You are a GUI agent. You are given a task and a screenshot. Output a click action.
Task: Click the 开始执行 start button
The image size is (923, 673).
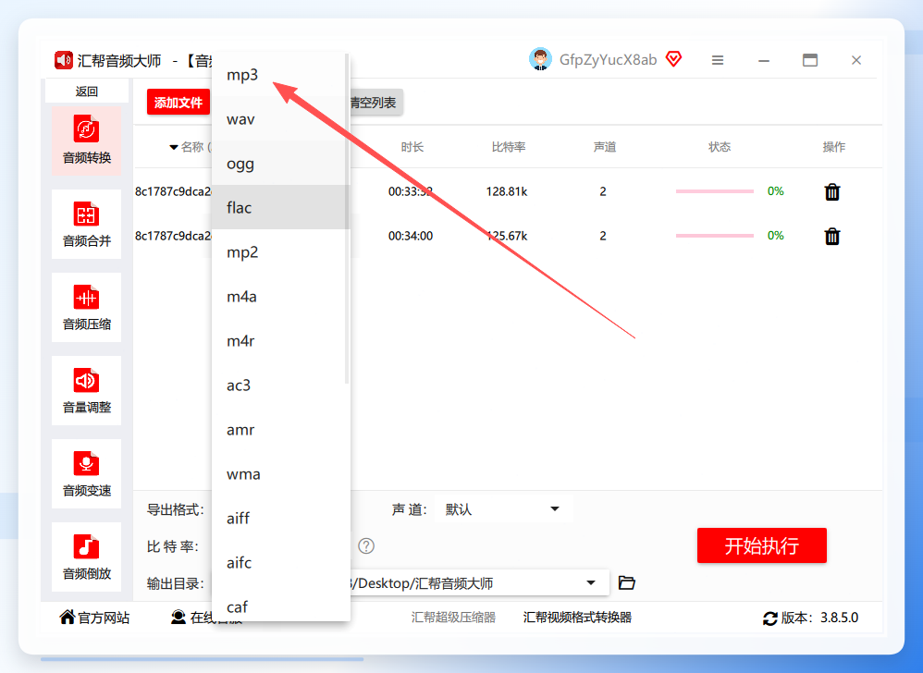tap(762, 545)
